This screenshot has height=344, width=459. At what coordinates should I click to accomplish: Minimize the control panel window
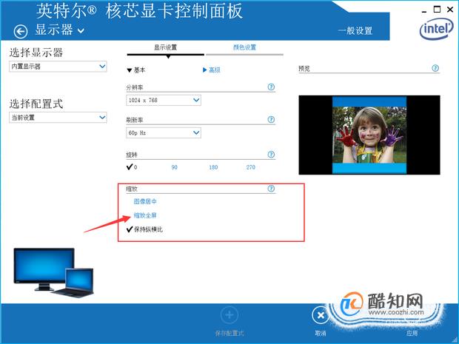click(424, 10)
